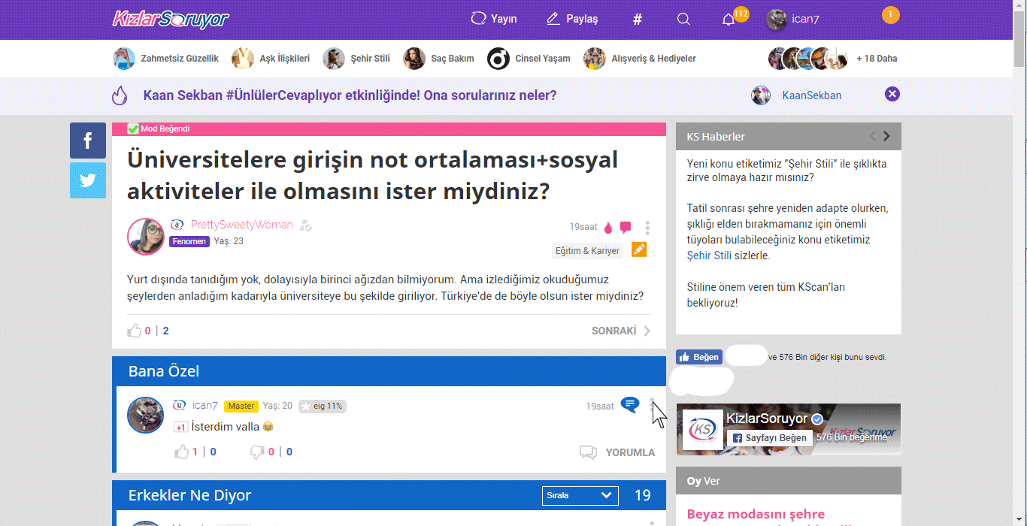Click the eig 11% badge

pyautogui.click(x=323, y=406)
